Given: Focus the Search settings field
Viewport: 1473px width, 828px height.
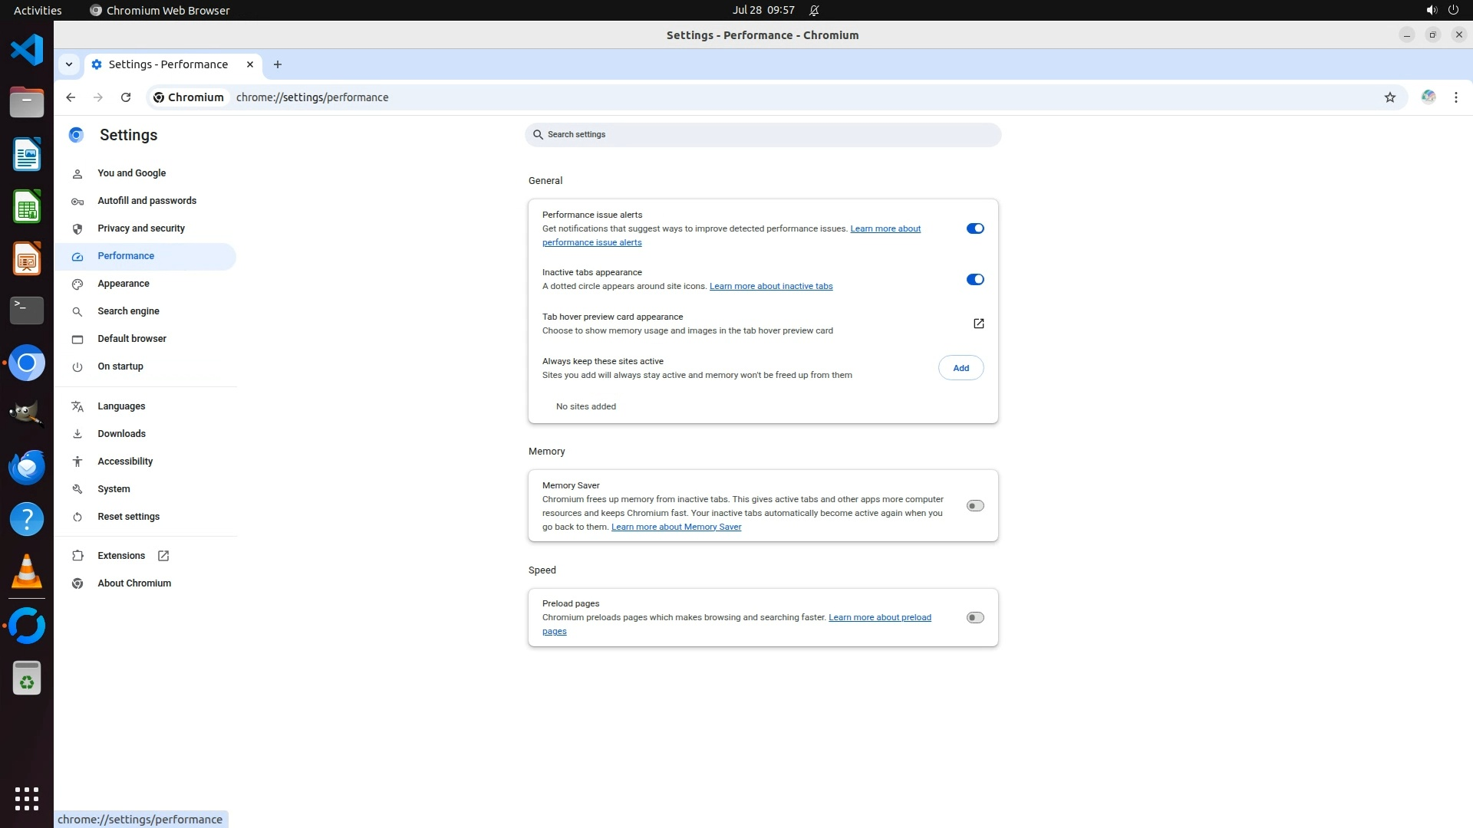Looking at the screenshot, I should [763, 135].
